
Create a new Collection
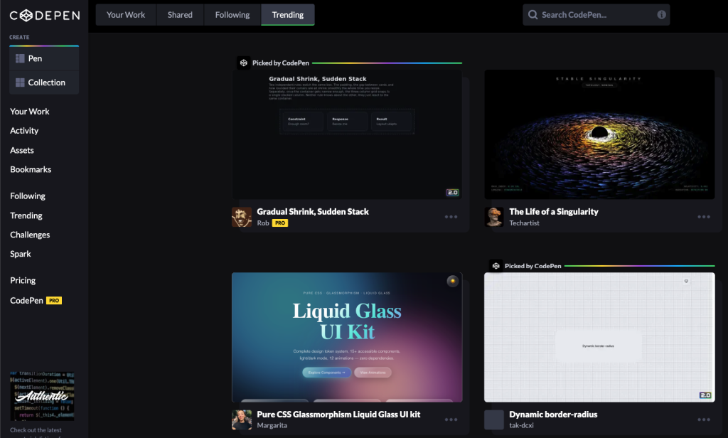pyautogui.click(x=44, y=82)
